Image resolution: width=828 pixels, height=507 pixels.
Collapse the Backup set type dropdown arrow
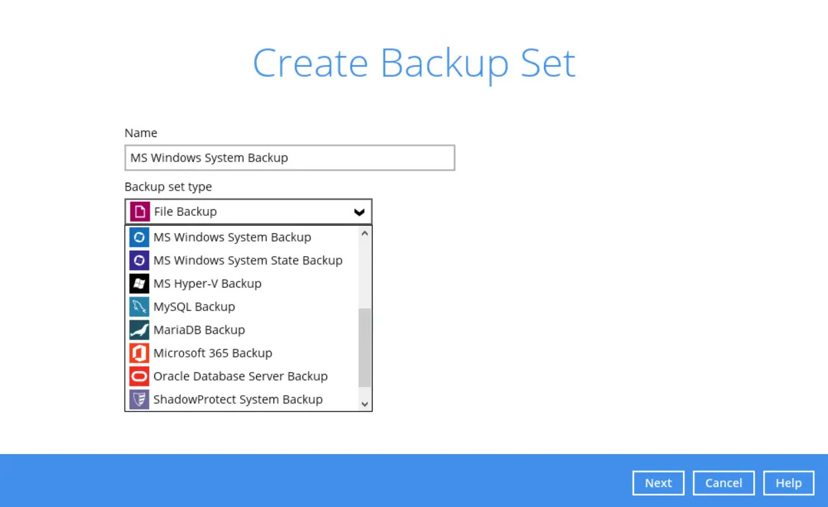click(x=359, y=212)
